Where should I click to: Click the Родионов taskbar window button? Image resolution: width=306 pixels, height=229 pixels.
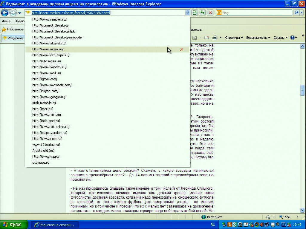pyautogui.click(x=55, y=225)
